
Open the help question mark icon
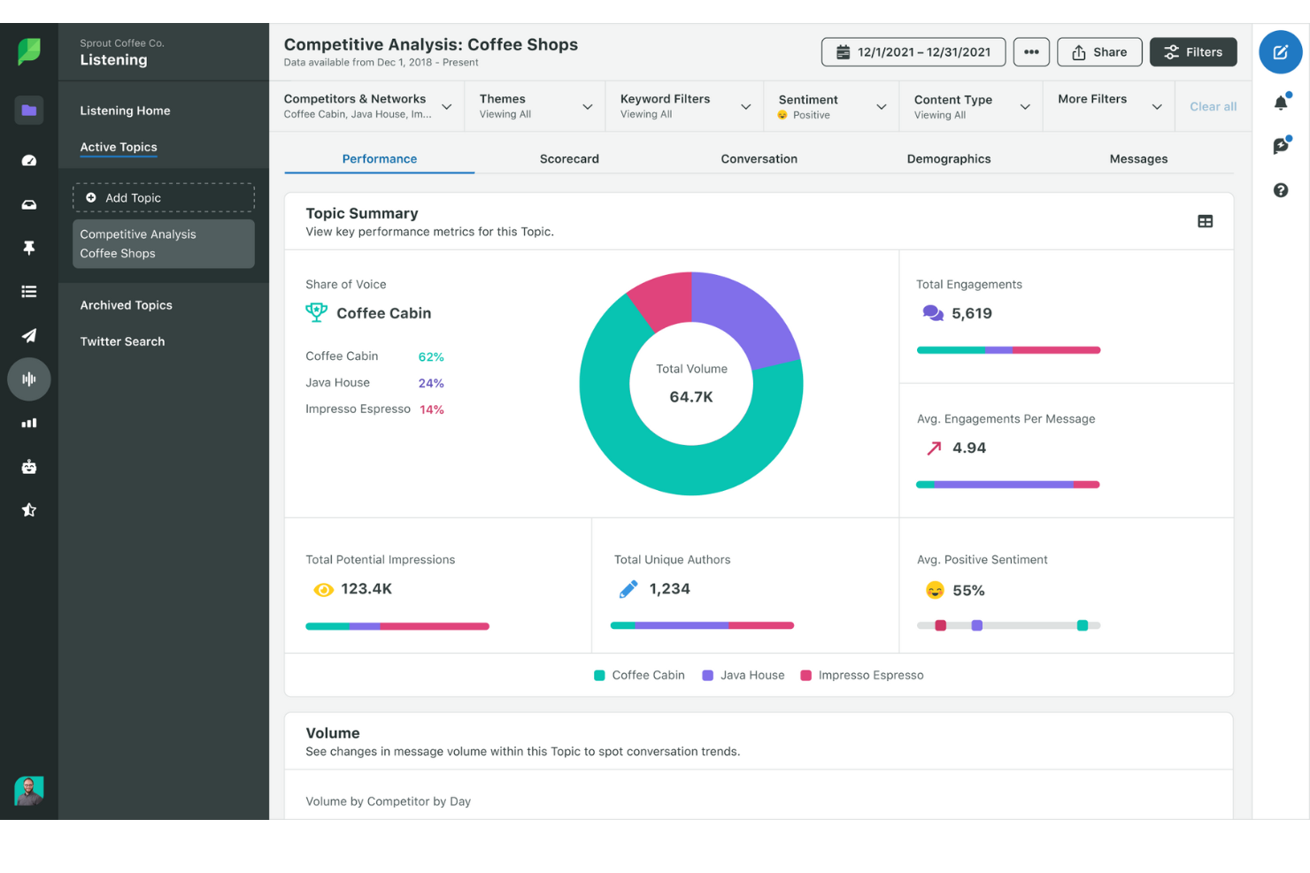pyautogui.click(x=1281, y=190)
